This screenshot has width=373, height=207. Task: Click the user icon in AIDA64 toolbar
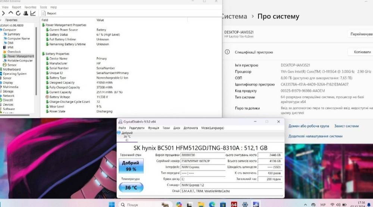(x=25, y=13)
